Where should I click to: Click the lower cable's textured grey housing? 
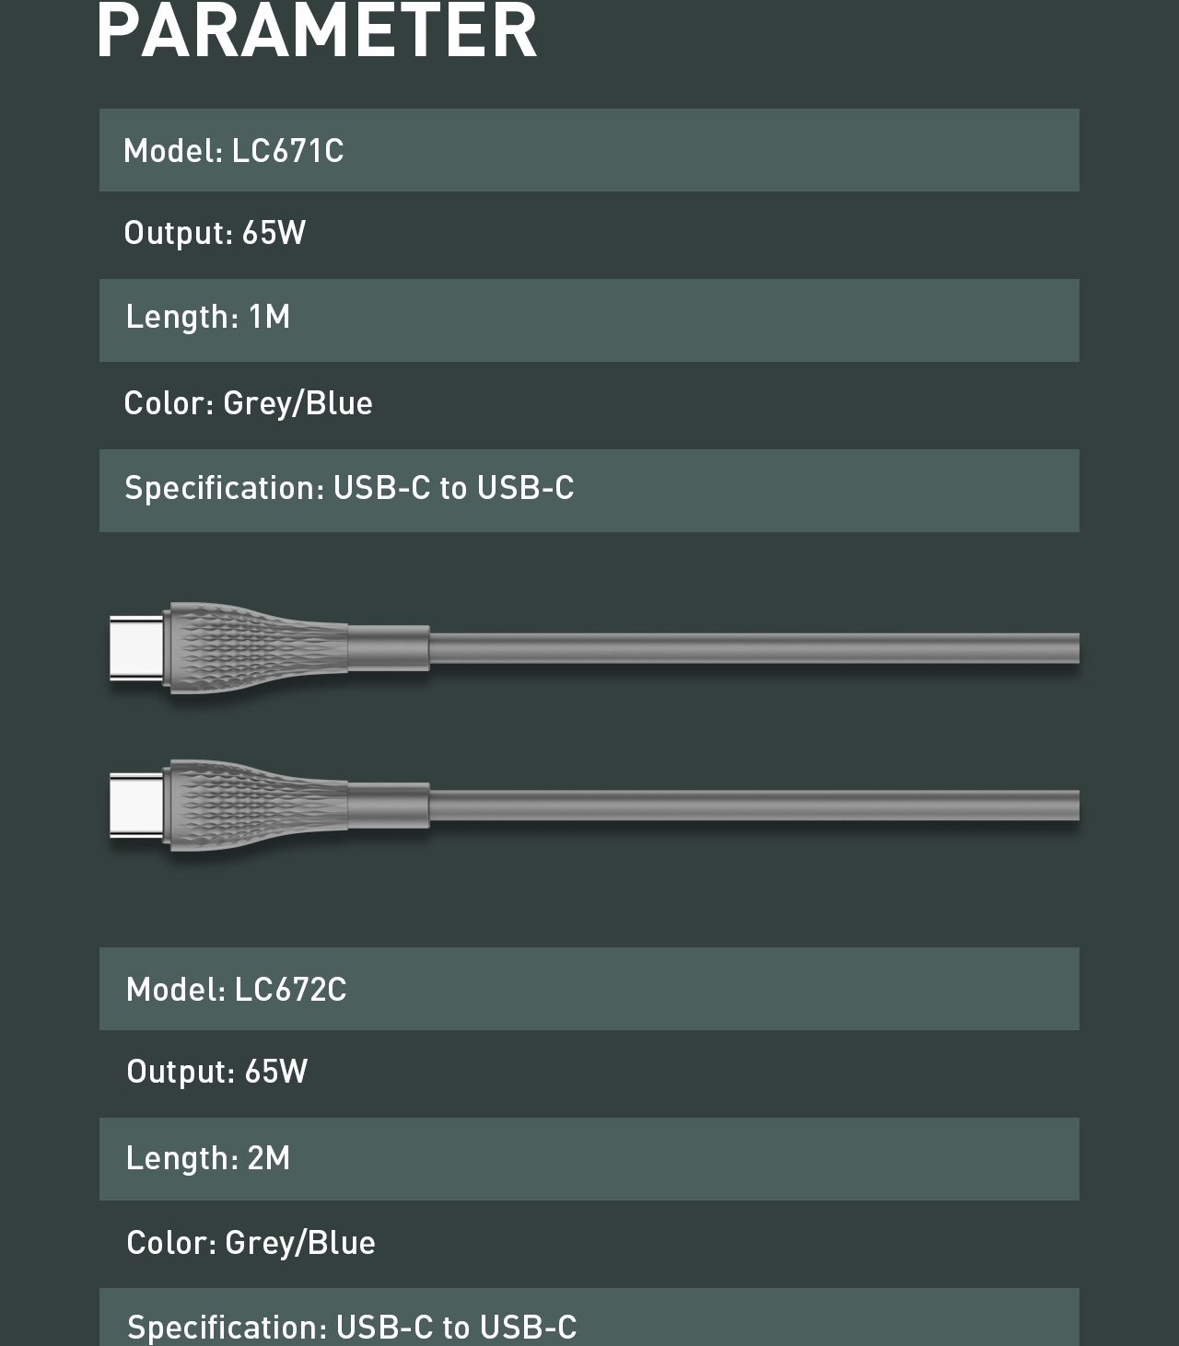point(257,806)
